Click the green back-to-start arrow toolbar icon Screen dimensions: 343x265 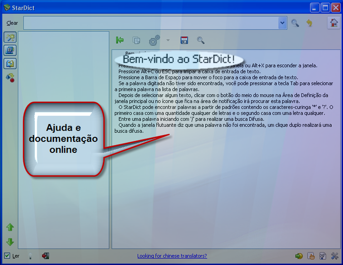point(120,40)
